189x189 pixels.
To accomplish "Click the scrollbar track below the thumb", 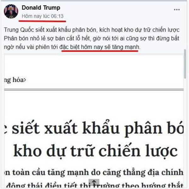I will (x=185, y=133).
